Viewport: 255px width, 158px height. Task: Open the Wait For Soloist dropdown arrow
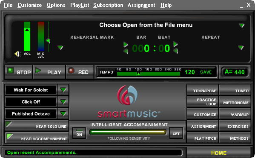click(x=63, y=90)
